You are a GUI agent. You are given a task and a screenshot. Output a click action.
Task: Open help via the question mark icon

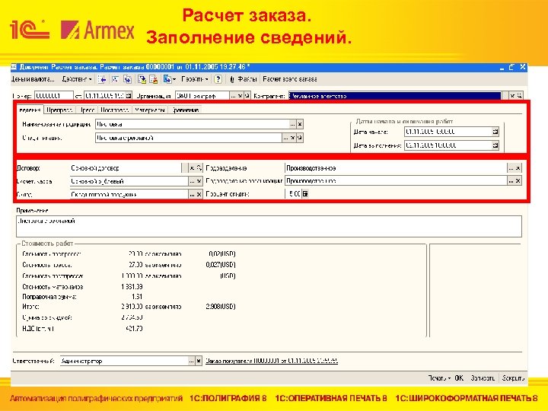(218, 79)
